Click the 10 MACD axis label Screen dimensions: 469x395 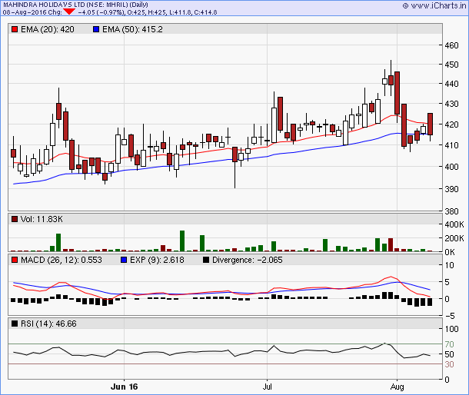tap(449, 265)
